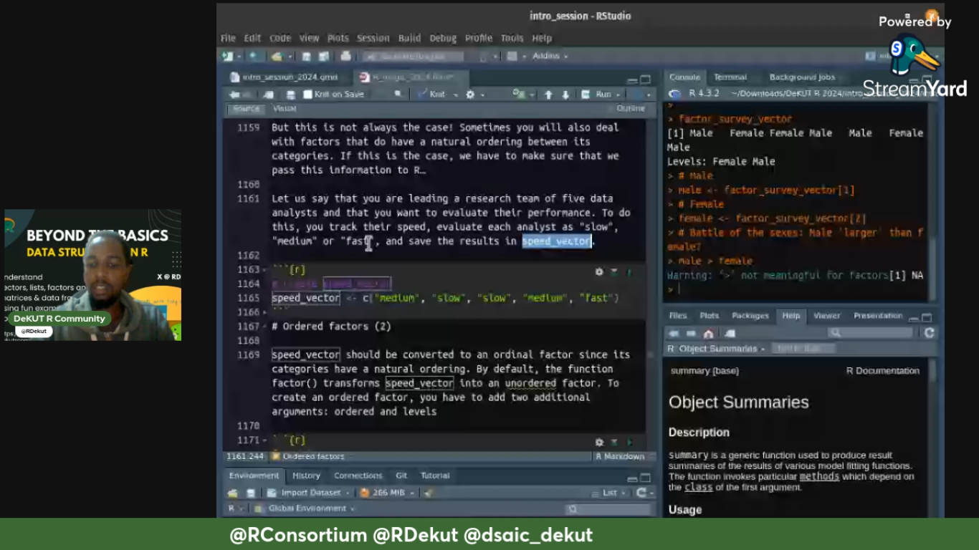Image resolution: width=979 pixels, height=550 pixels.
Task: Click the Knit button
Action: (x=432, y=94)
